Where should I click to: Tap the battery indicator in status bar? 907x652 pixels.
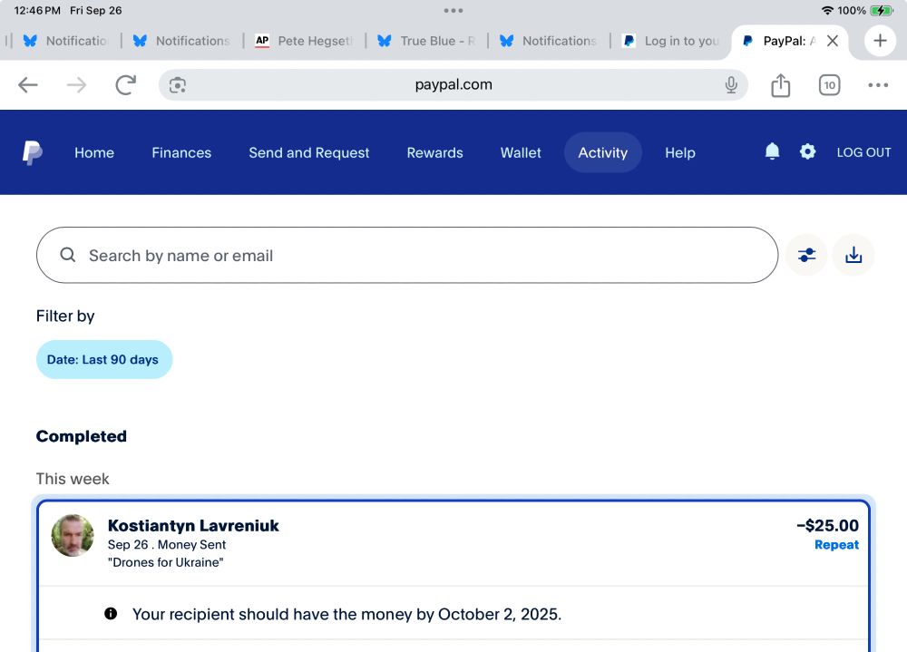[x=882, y=10]
